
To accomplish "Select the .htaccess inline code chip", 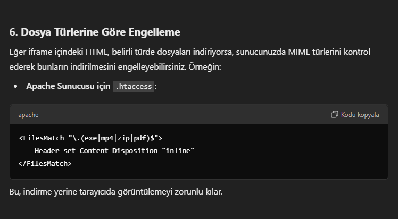I will click(134, 87).
